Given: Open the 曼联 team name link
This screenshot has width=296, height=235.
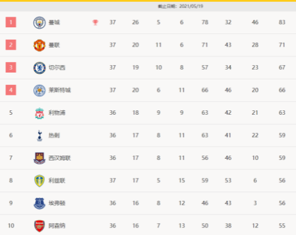Looking at the screenshot, I should (54, 45).
